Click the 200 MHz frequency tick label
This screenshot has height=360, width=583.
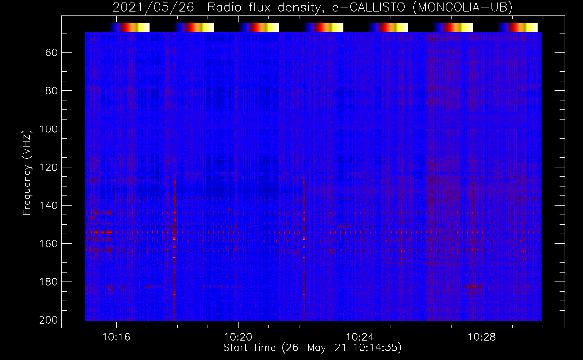pos(48,320)
